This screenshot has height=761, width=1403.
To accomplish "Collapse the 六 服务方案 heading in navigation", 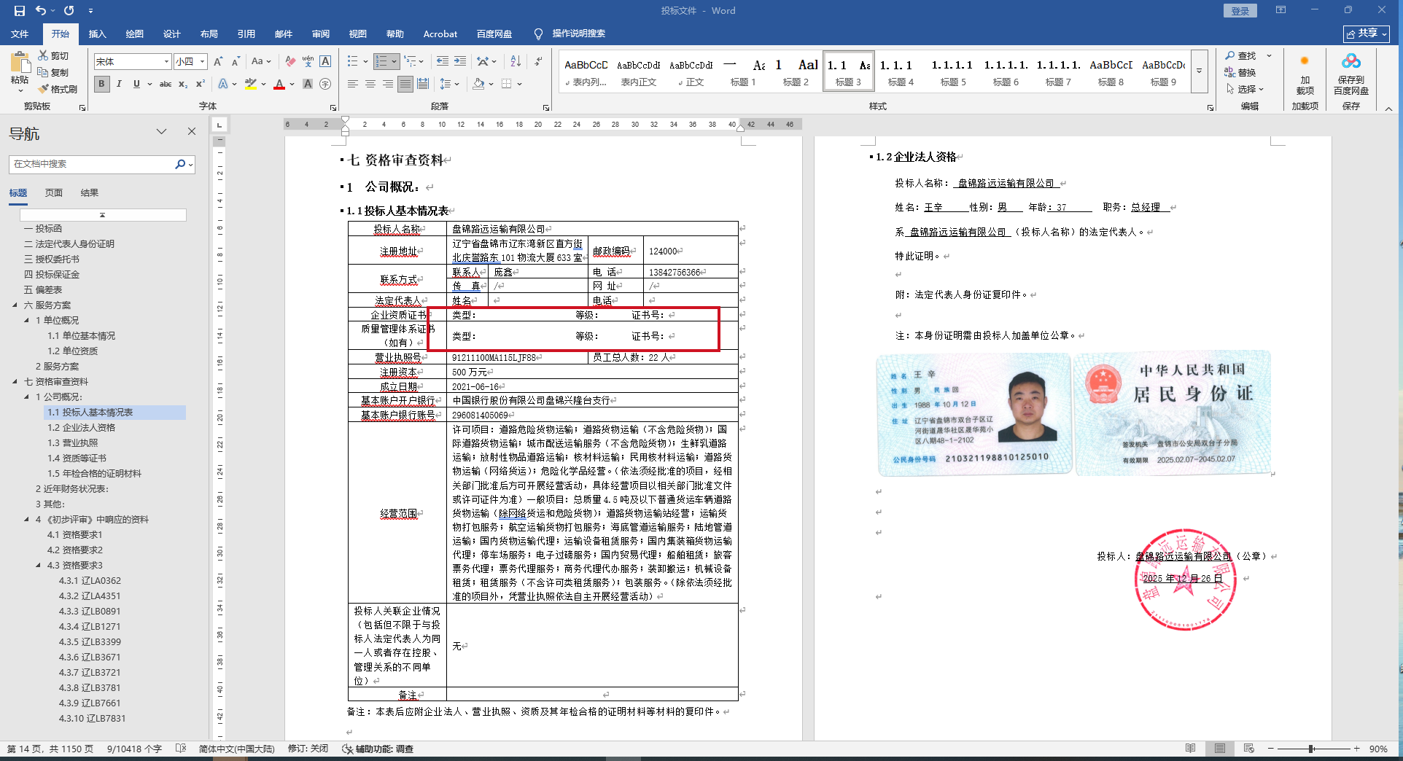I will coord(15,305).
